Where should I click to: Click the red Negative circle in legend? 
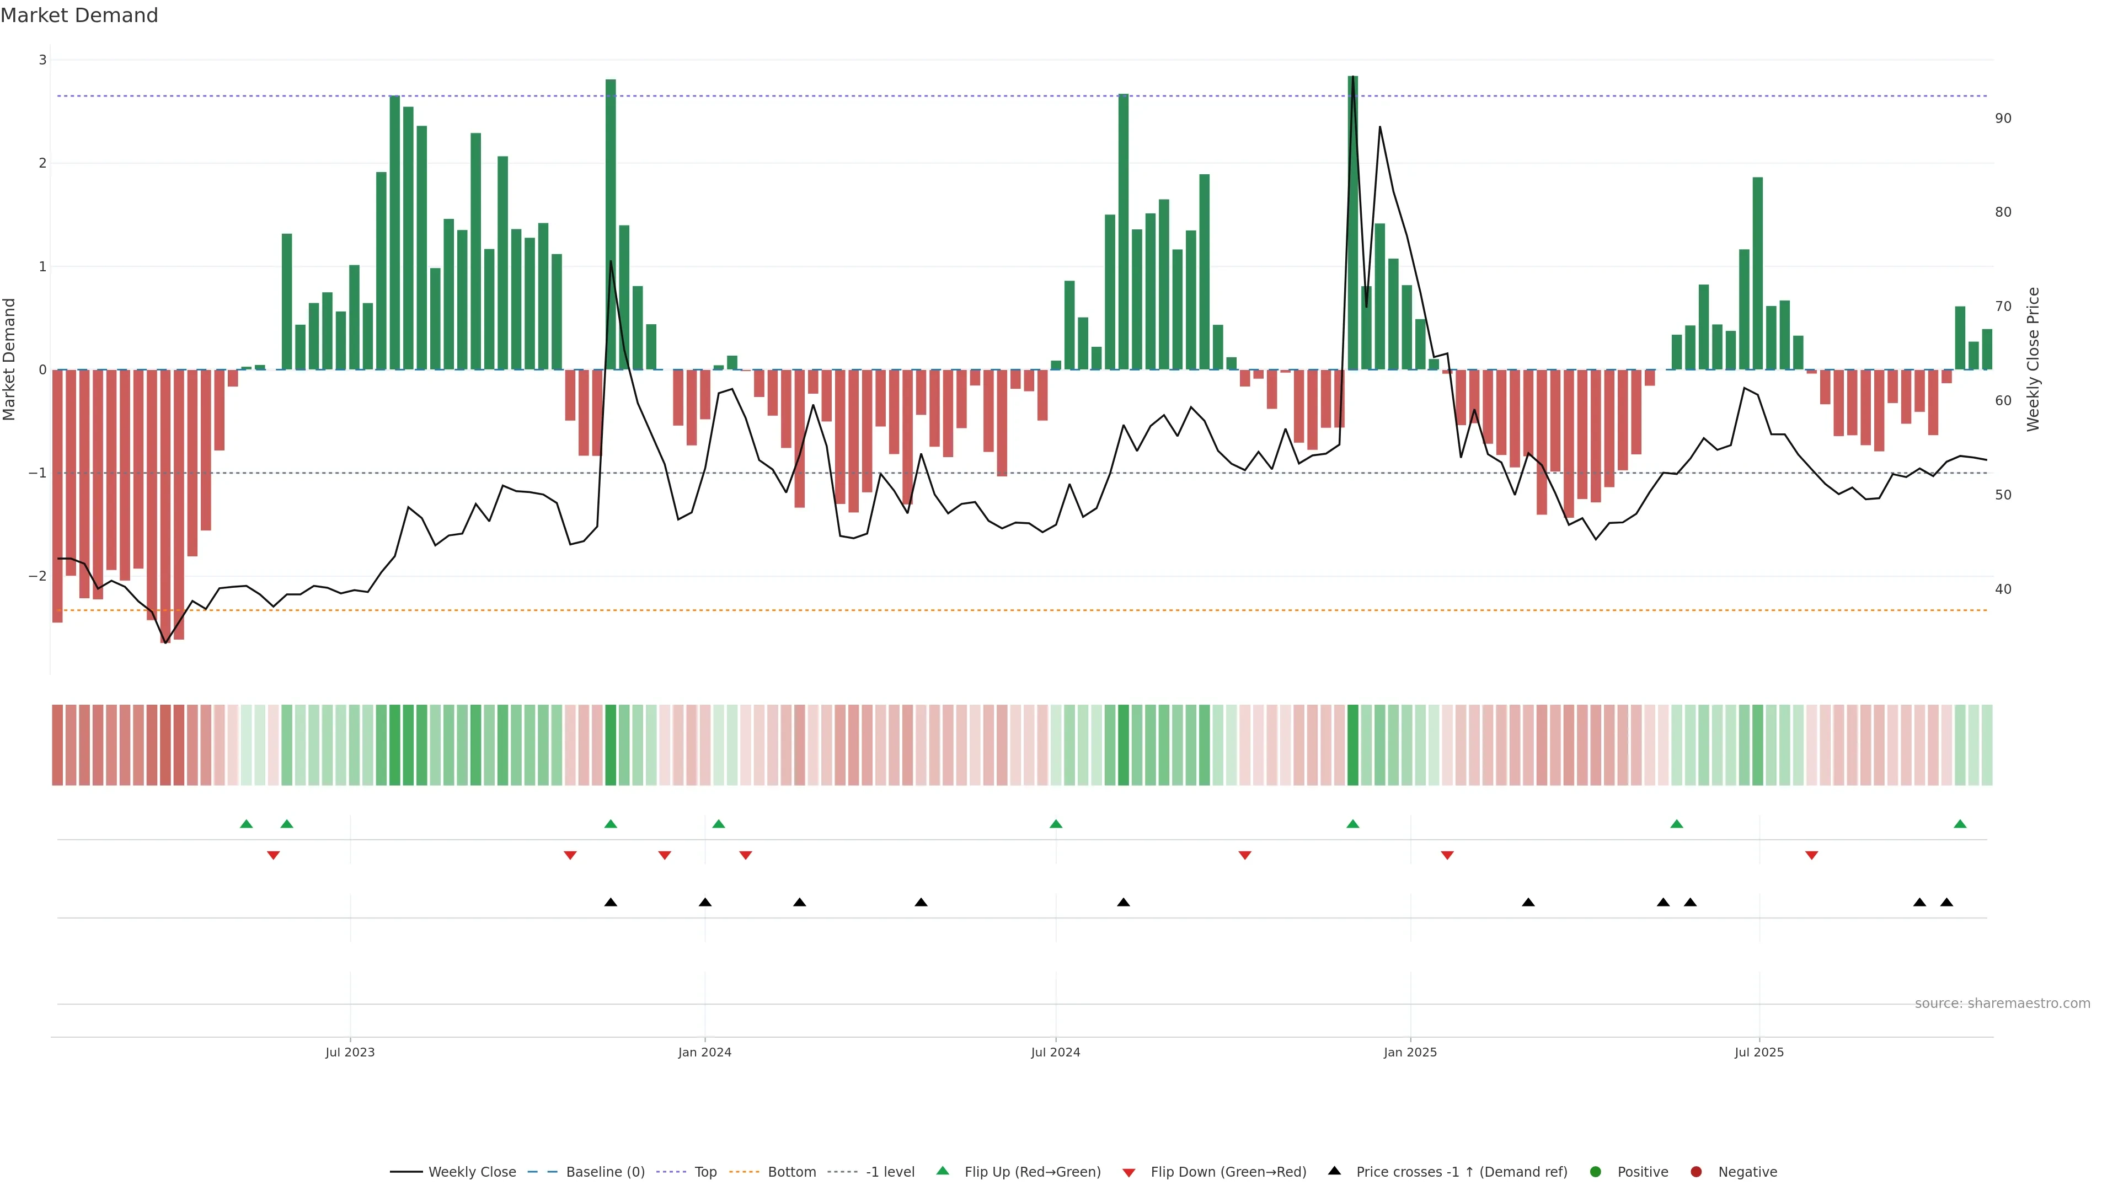point(1696,1172)
